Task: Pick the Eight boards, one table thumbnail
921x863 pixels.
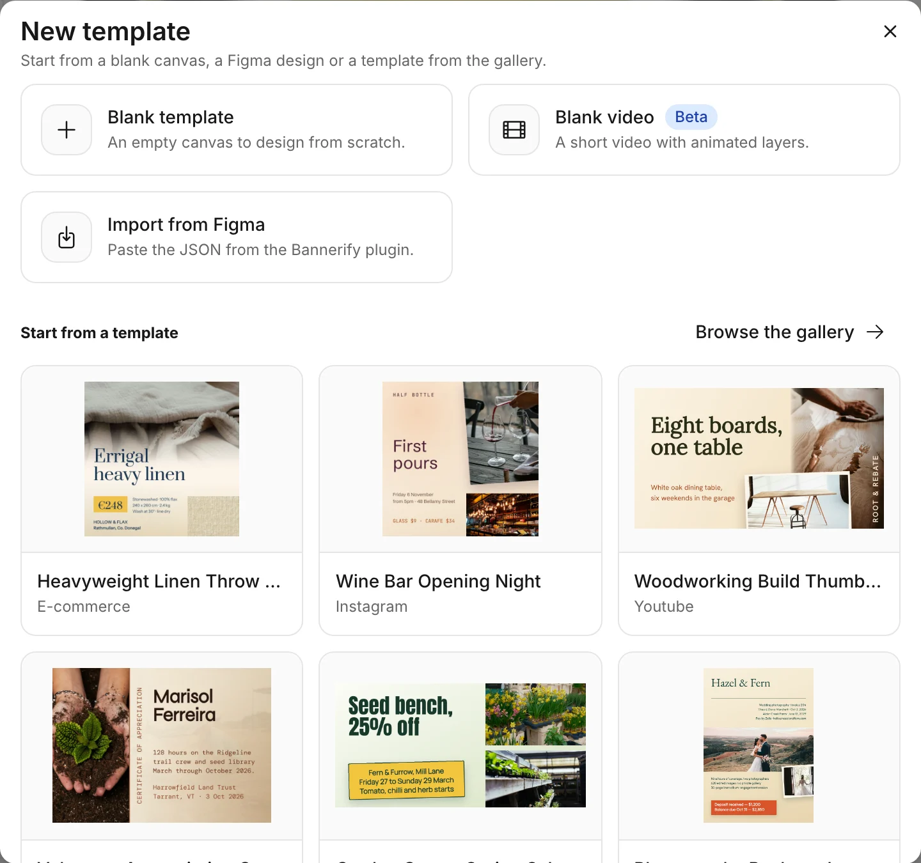Action: tap(759, 458)
